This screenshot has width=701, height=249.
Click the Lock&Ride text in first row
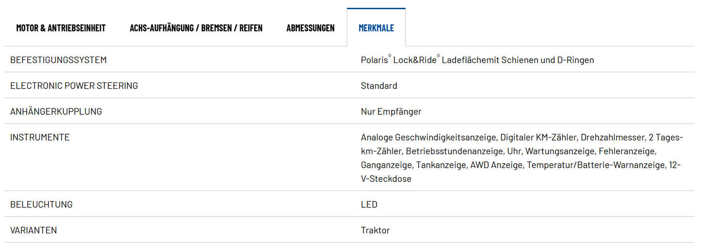[x=414, y=60]
